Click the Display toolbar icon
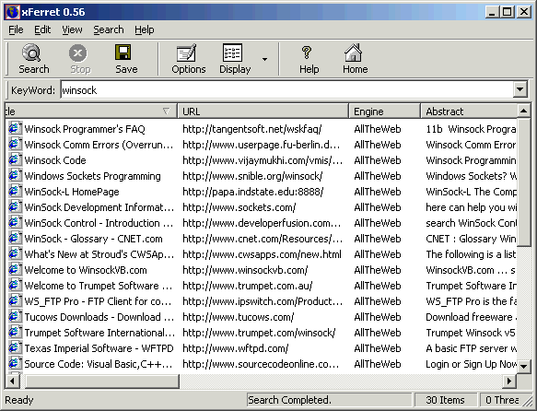This screenshot has width=537, height=411. (x=232, y=53)
